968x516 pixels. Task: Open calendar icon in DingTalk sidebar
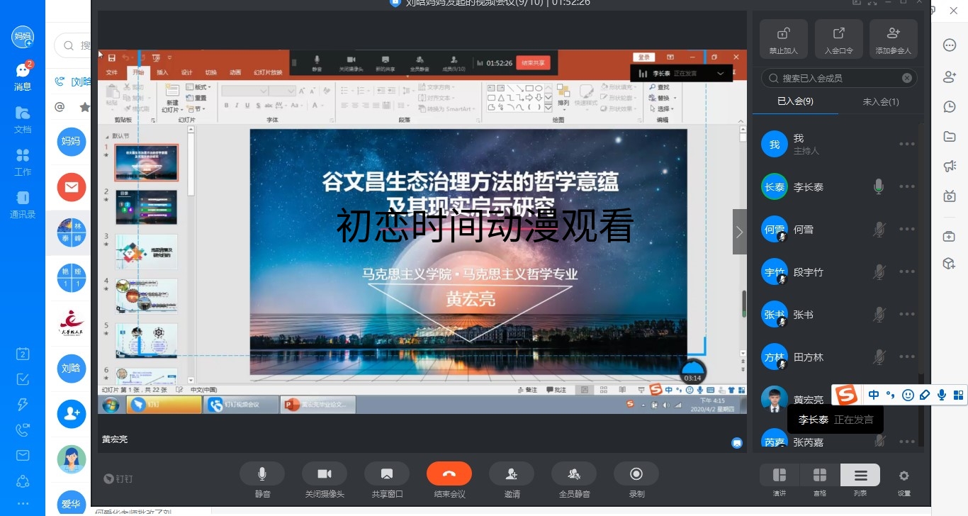coord(23,354)
